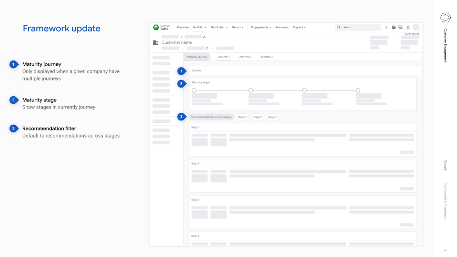Click into the Search input field
The width and height of the screenshot is (457, 257).
[x=358, y=27]
